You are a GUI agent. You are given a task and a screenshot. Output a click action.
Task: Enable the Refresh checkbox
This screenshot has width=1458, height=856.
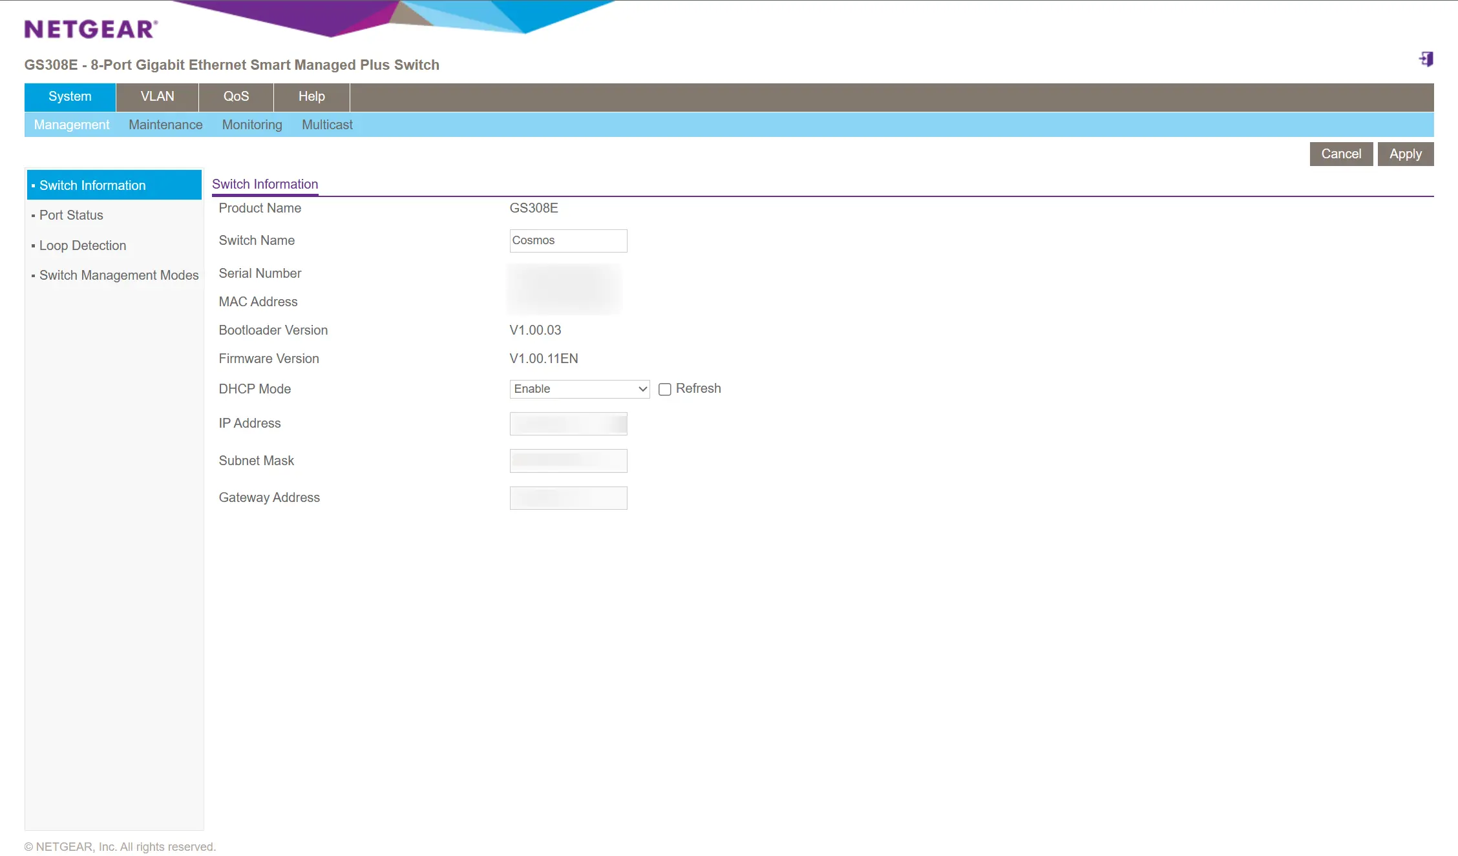click(x=664, y=389)
